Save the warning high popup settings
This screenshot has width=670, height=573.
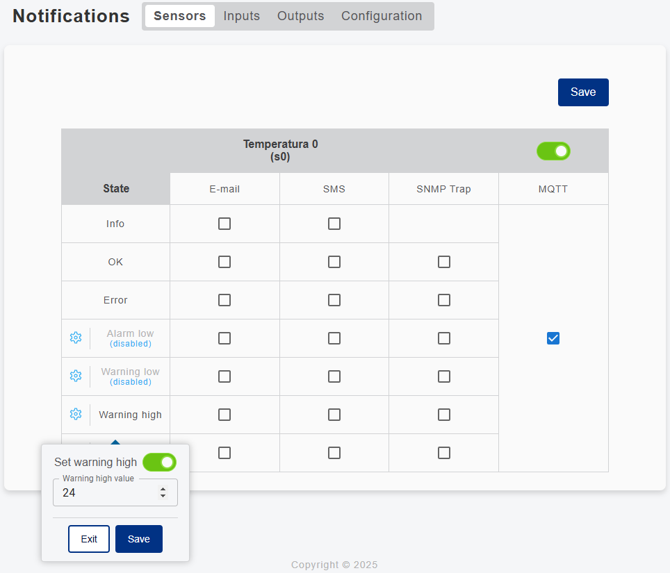tap(139, 539)
